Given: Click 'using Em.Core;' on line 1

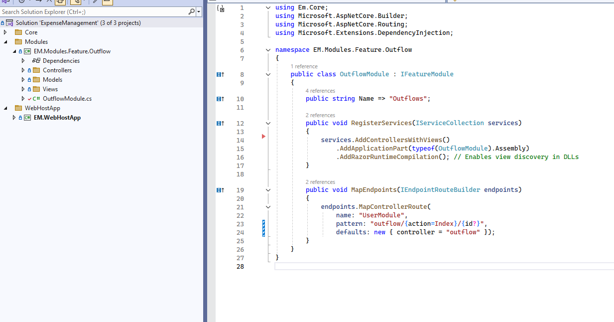Looking at the screenshot, I should point(302,7).
